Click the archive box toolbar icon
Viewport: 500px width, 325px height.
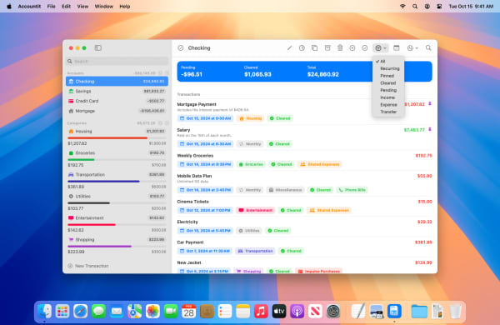point(327,47)
